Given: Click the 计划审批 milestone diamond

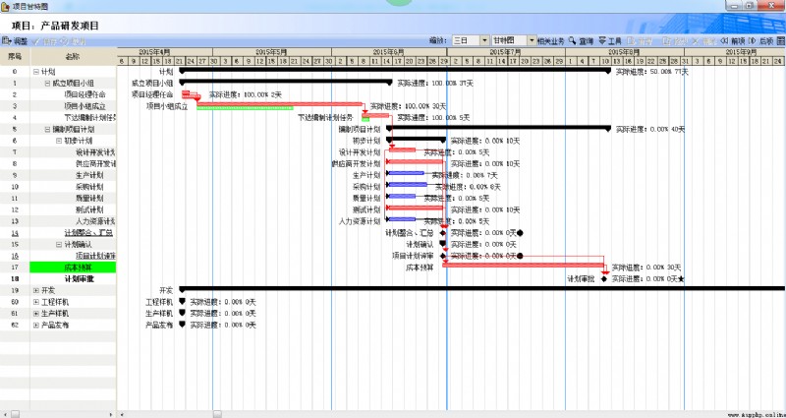Looking at the screenshot, I should coord(604,279).
